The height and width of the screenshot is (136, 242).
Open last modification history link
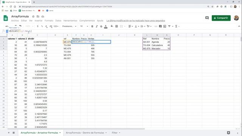point(136,21)
